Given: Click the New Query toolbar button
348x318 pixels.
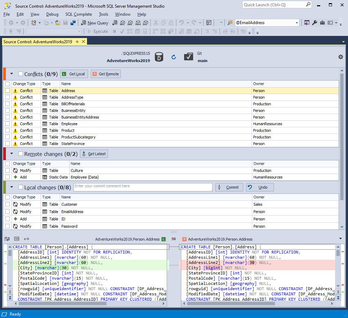Looking at the screenshot, I should [95, 23].
